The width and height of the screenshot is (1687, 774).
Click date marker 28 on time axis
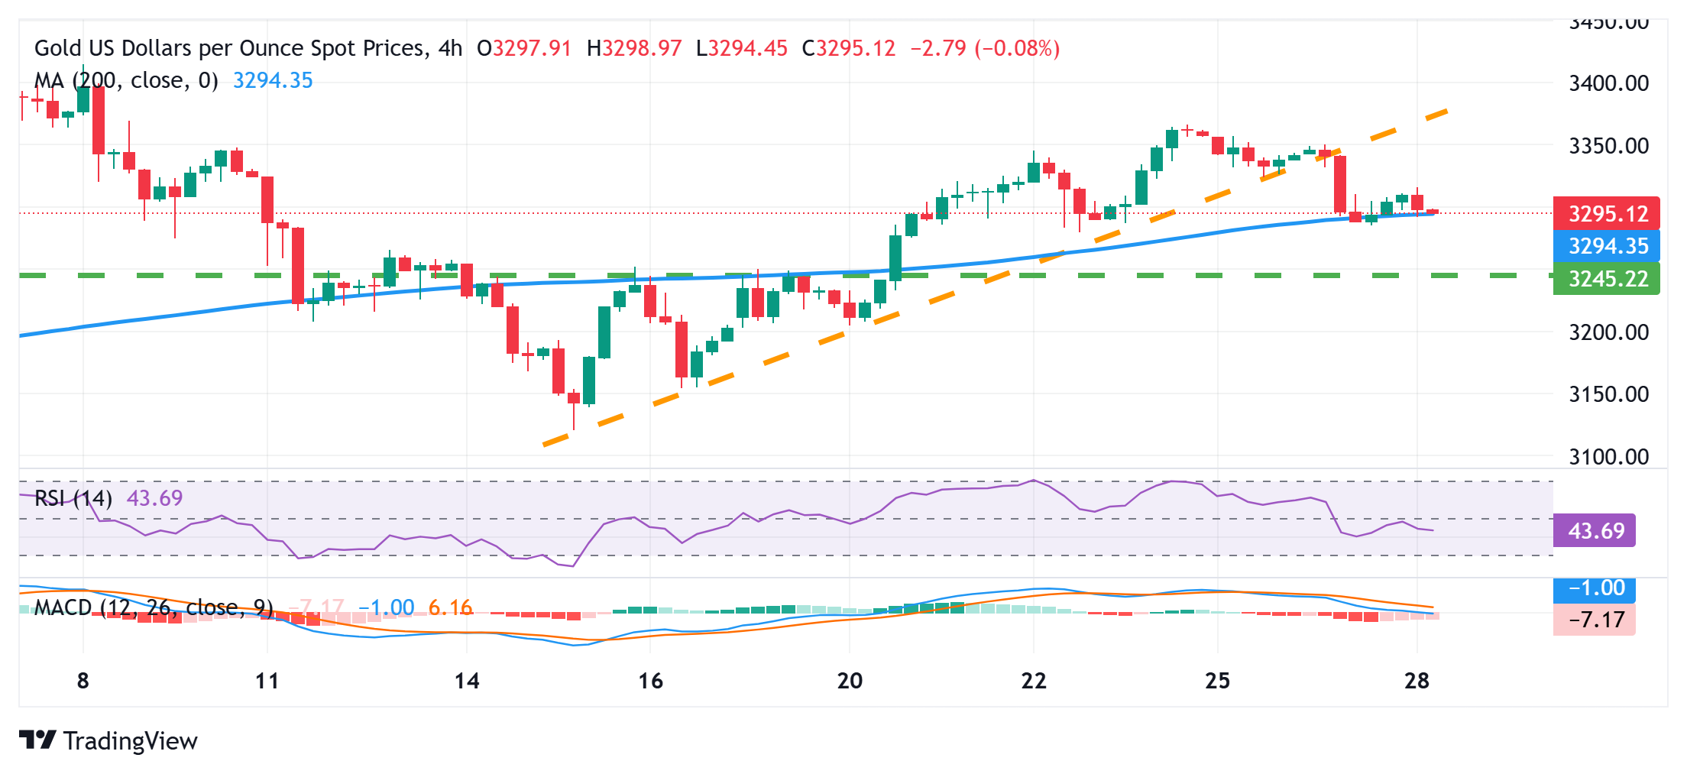point(1417,681)
